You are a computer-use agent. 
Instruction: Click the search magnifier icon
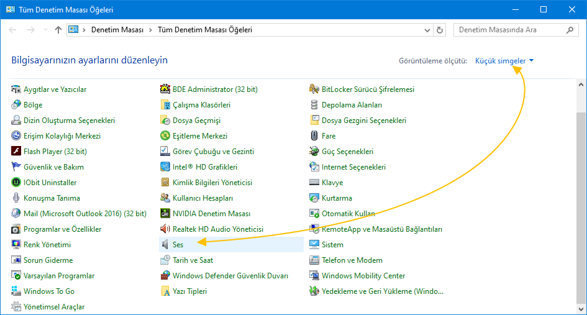pos(570,30)
